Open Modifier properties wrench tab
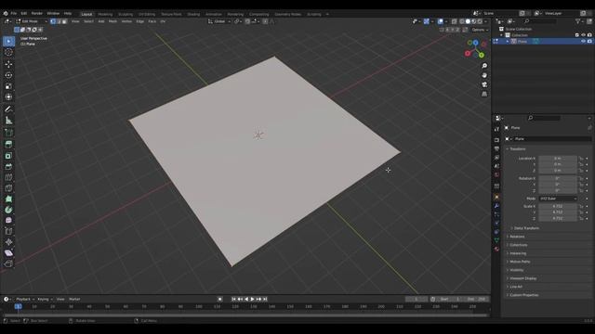This screenshot has height=334, width=595. [496, 206]
